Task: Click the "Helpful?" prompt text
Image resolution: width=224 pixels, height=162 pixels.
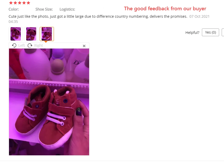Action: (x=192, y=33)
